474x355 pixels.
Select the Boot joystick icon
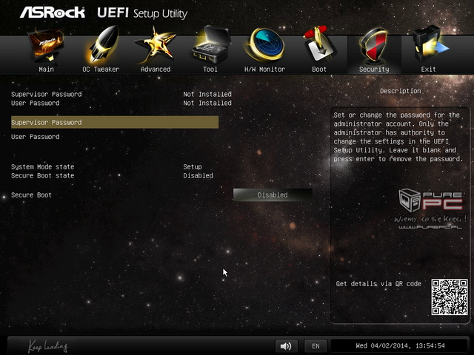point(319,44)
